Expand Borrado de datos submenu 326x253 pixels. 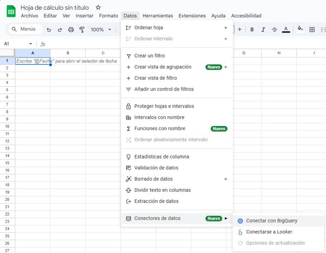coord(177,179)
